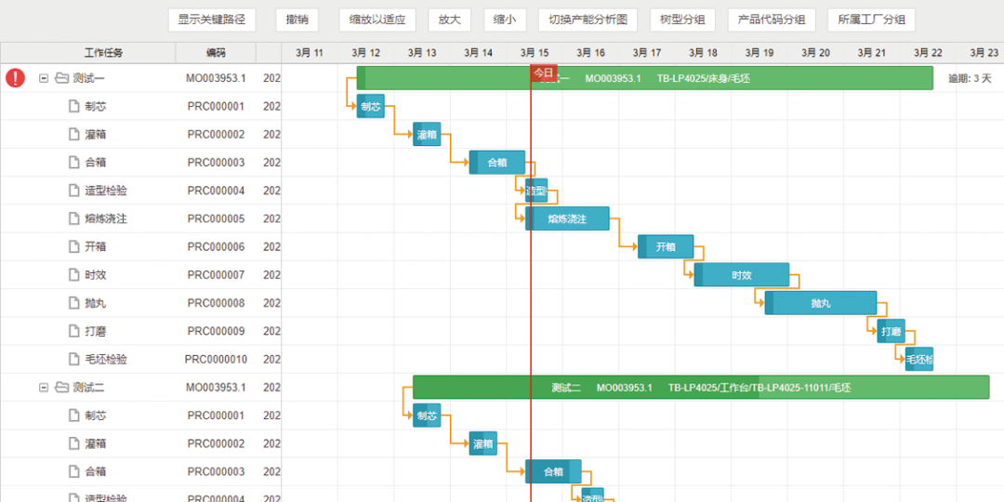The image size is (1004, 502).
Task: Select the 开箱 Gantt bar
Action: click(x=666, y=247)
